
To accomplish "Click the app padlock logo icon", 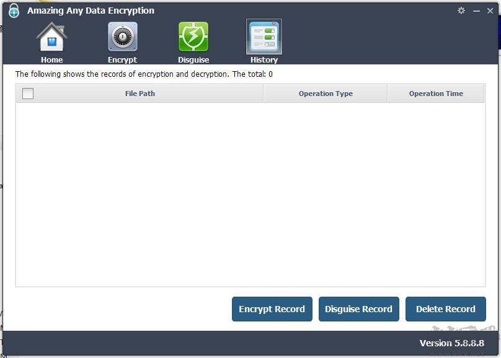I will [x=14, y=11].
